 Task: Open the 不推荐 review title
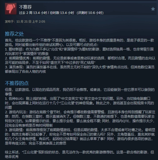click(x=25, y=7)
